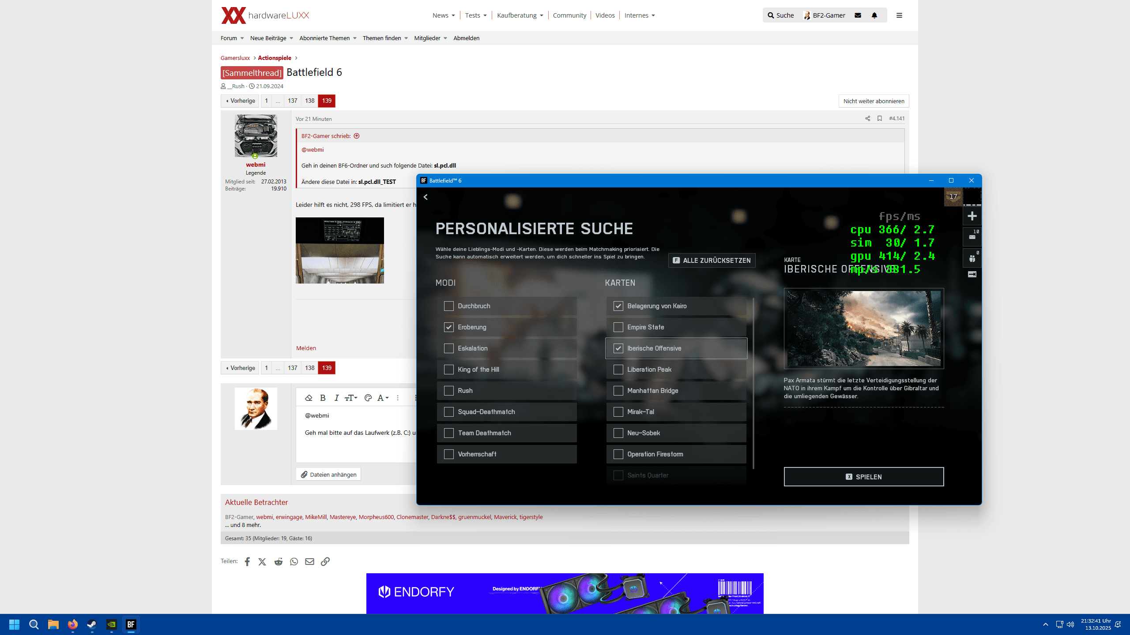The width and height of the screenshot is (1130, 635).
Task: Toggle bold formatting in the editor
Action: (x=323, y=398)
